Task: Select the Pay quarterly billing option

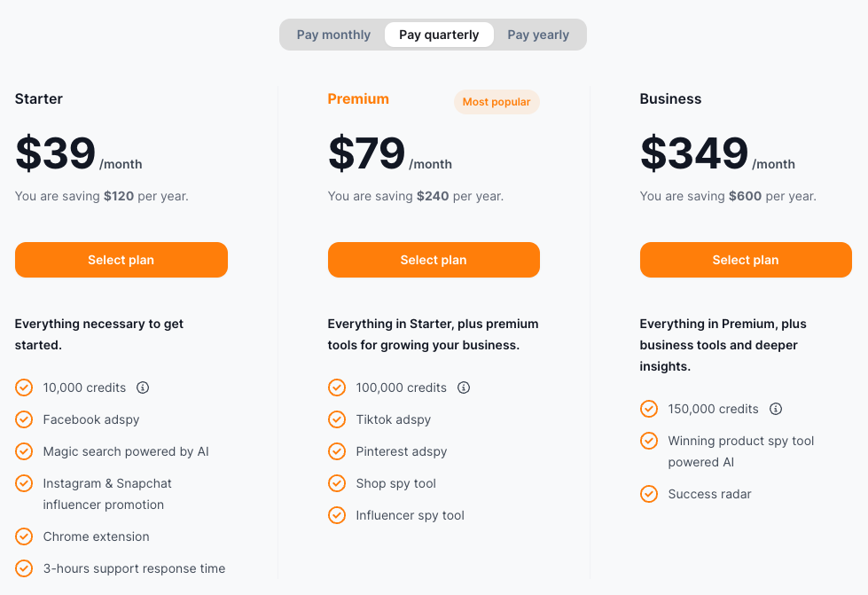Action: pyautogui.click(x=439, y=34)
